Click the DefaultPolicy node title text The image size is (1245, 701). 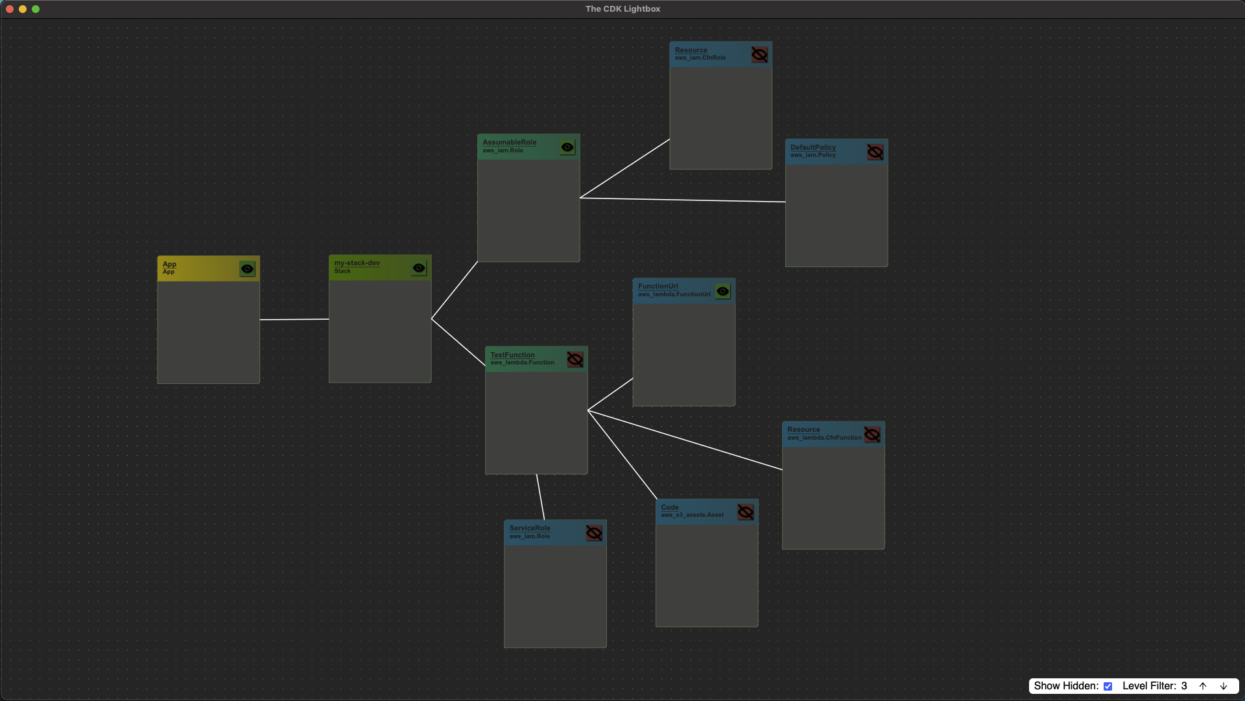pos(812,147)
